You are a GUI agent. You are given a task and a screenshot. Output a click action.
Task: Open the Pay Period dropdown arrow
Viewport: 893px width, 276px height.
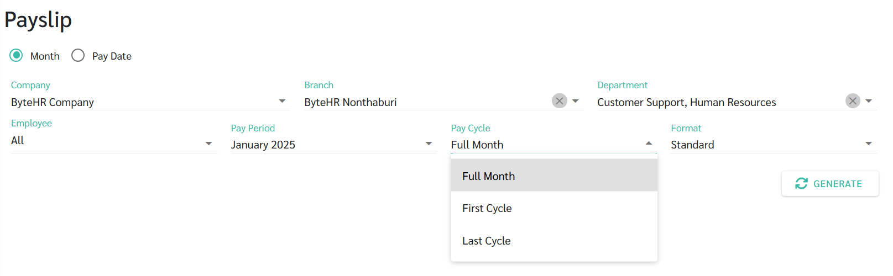429,144
